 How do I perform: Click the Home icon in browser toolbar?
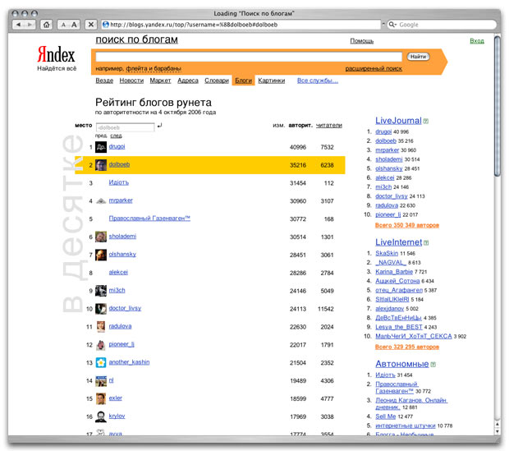44,25
